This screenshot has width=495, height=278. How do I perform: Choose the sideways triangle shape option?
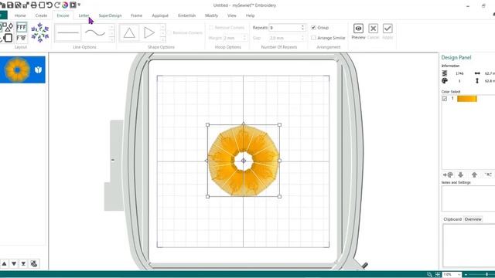click(x=149, y=32)
